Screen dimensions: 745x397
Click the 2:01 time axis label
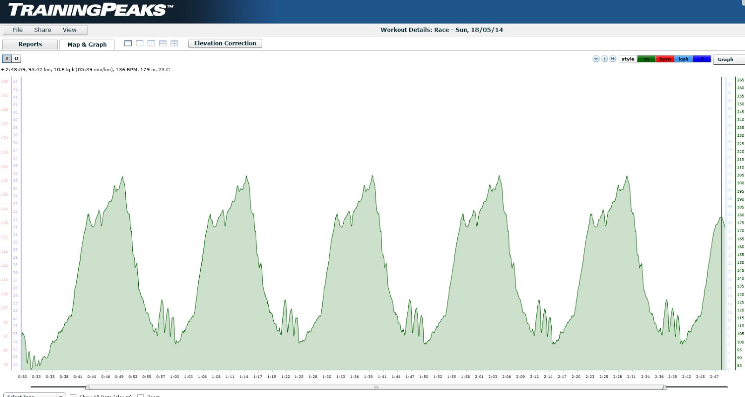[x=479, y=377]
